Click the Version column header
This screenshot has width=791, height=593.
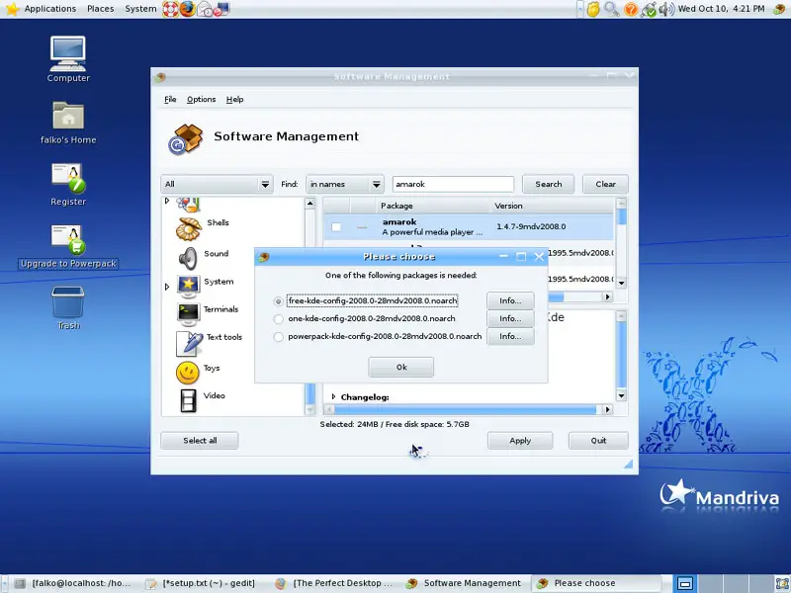(552, 206)
